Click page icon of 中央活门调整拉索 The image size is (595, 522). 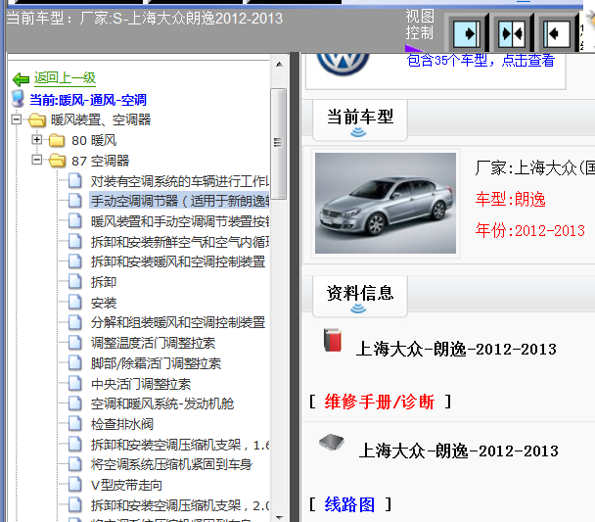pos(75,384)
